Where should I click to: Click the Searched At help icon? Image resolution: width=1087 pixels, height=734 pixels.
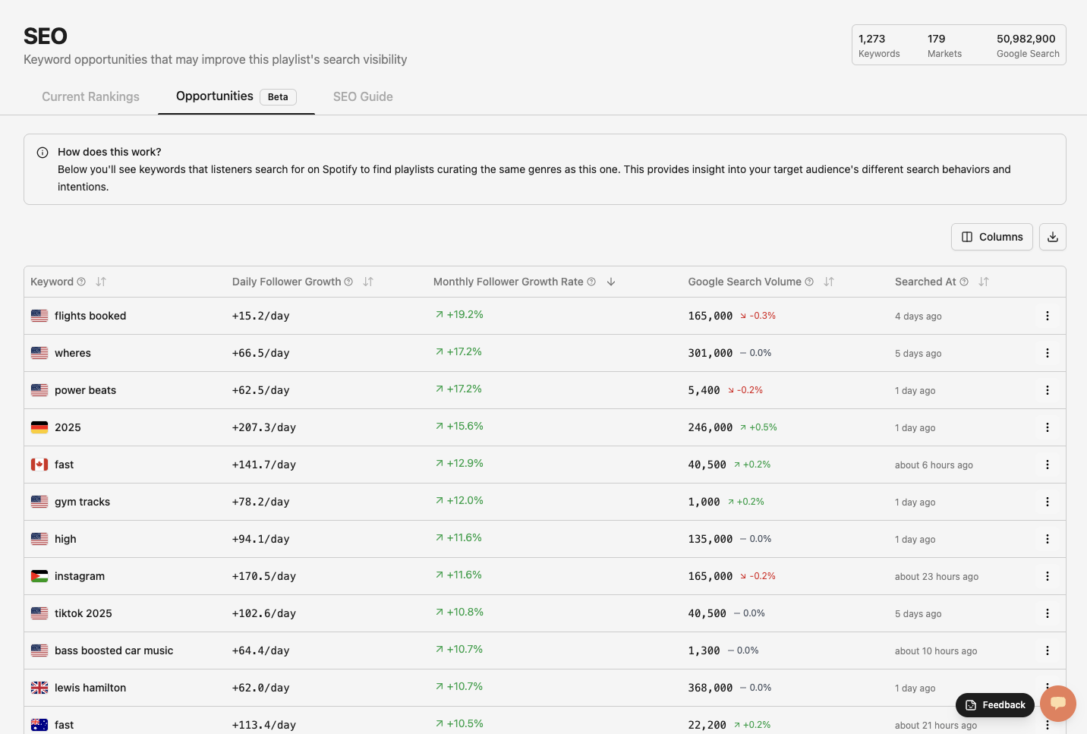pos(964,282)
